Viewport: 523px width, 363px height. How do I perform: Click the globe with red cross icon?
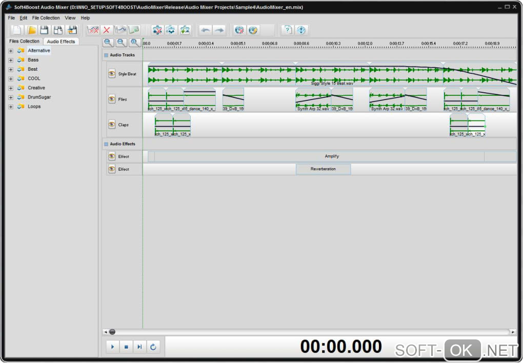pyautogui.click(x=239, y=30)
